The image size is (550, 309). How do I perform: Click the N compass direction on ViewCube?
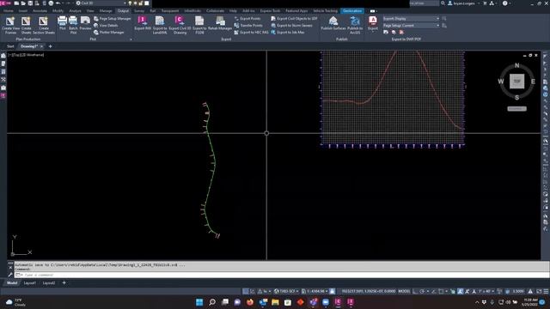[516, 65]
